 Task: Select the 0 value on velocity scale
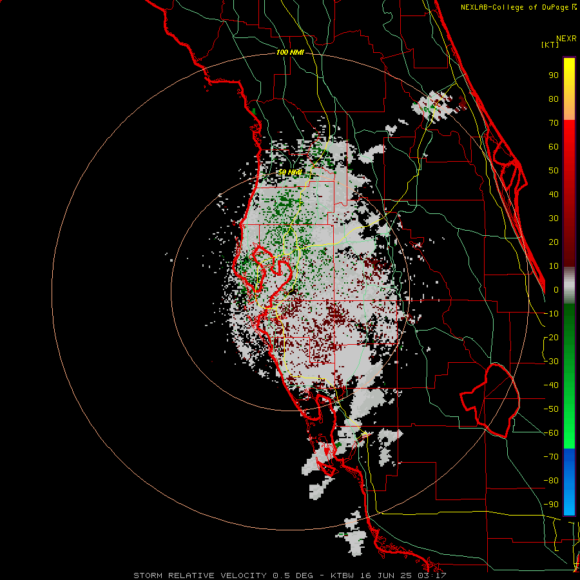coord(556,290)
